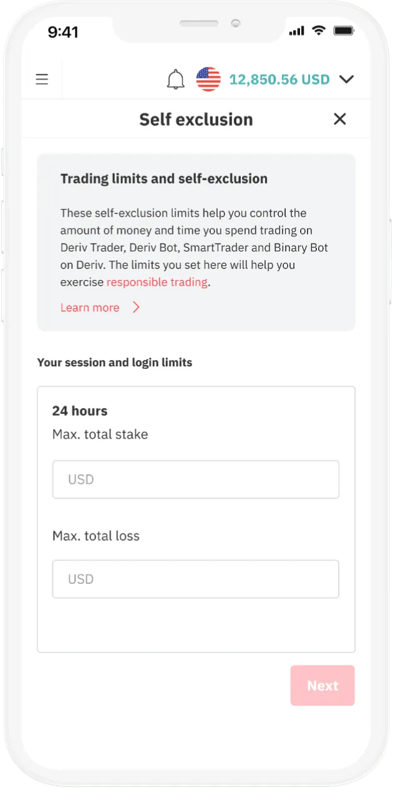This screenshot has height=788, width=393.
Task: Close the Self exclusion screen
Action: coord(339,119)
